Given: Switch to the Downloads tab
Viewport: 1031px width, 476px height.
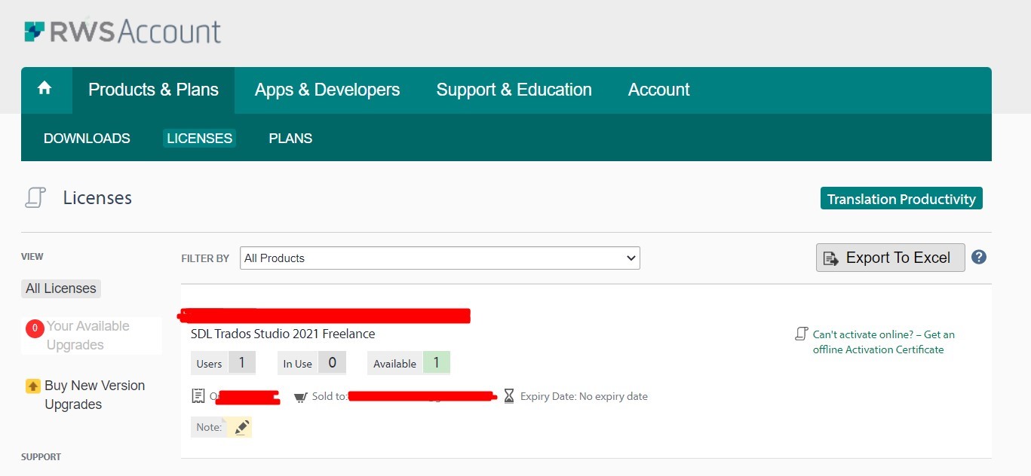Looking at the screenshot, I should (87, 139).
